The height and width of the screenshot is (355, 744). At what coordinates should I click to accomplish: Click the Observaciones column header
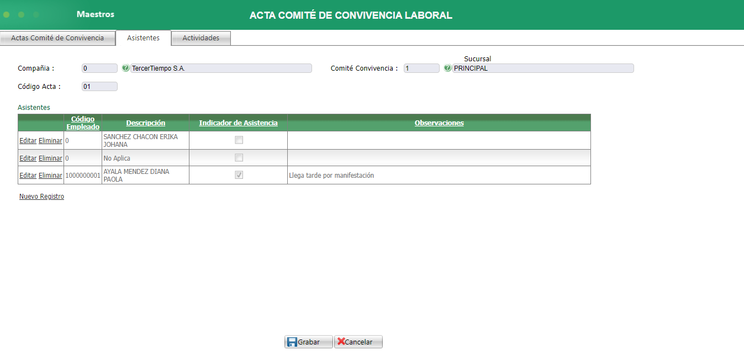tap(439, 123)
